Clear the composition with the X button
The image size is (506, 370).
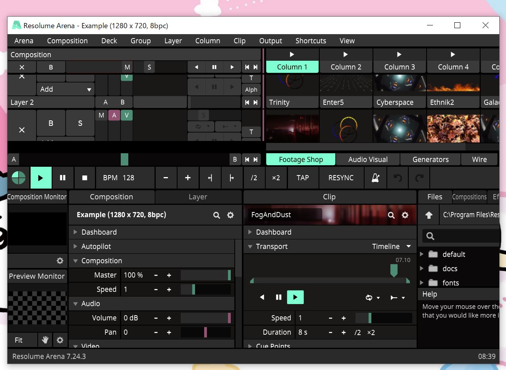22,67
